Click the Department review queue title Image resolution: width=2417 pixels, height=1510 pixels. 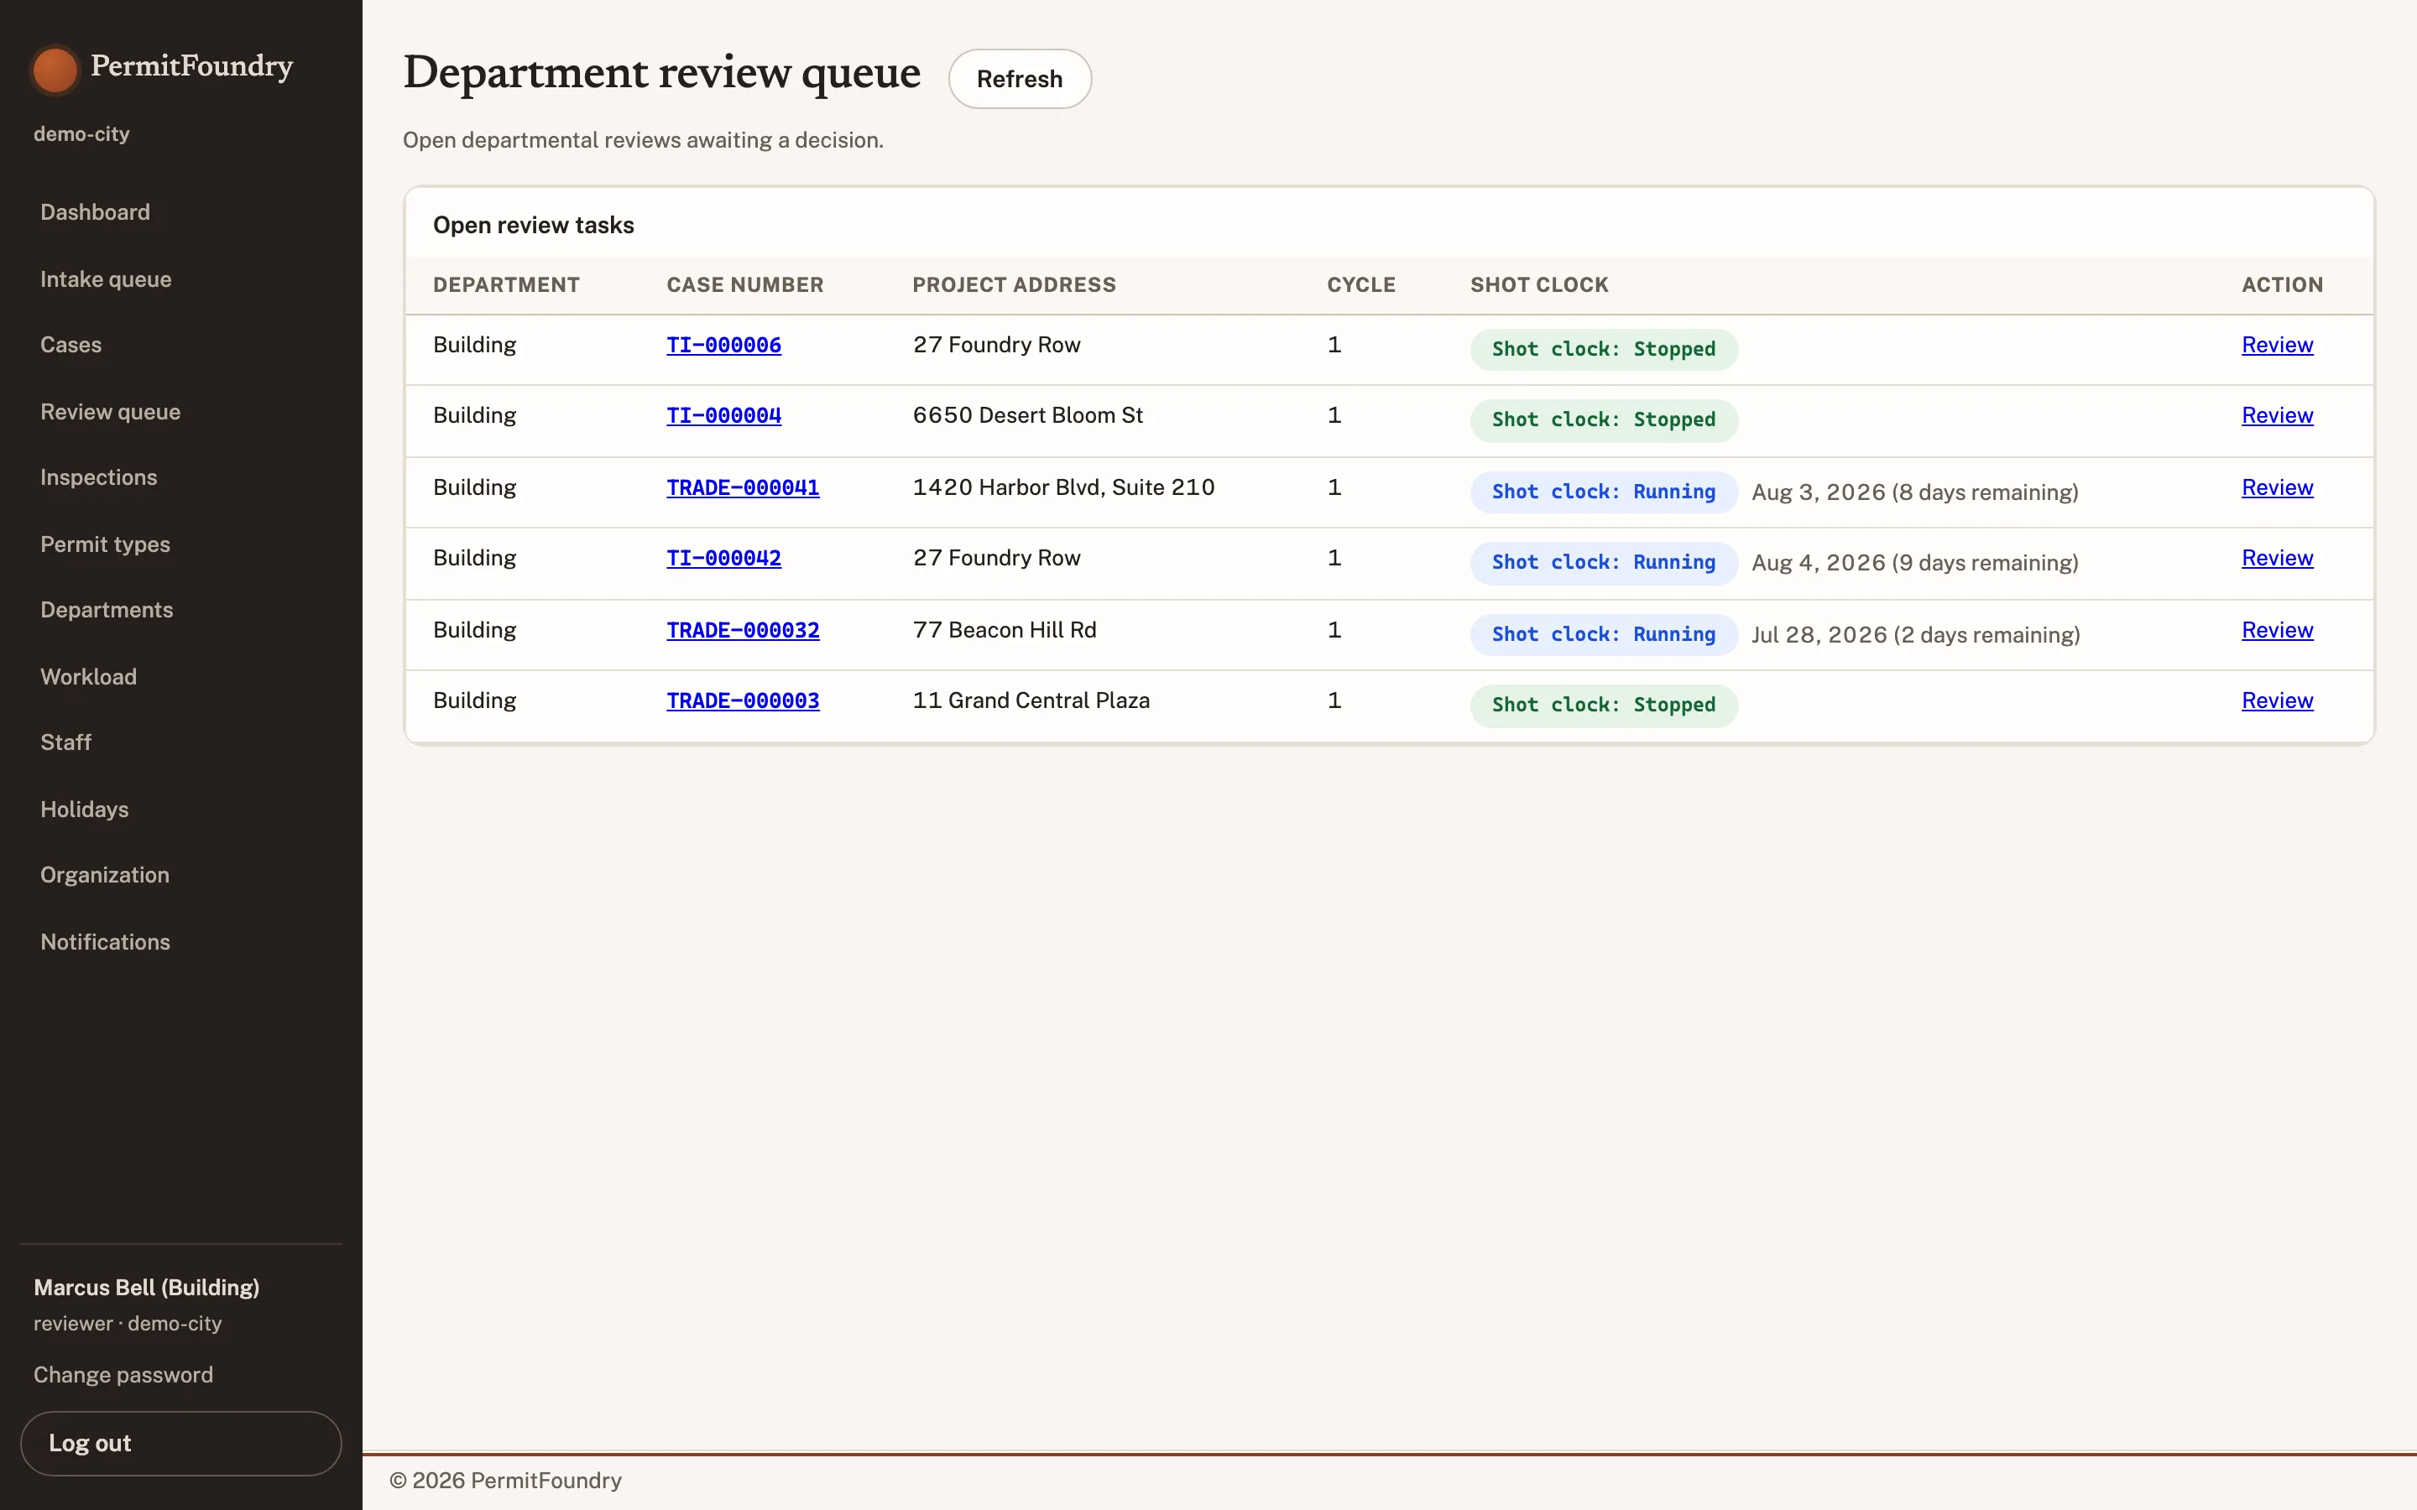click(x=662, y=74)
